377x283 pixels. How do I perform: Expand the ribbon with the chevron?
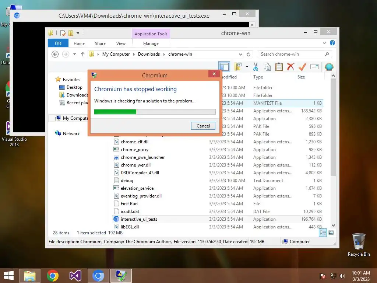pos(324,43)
